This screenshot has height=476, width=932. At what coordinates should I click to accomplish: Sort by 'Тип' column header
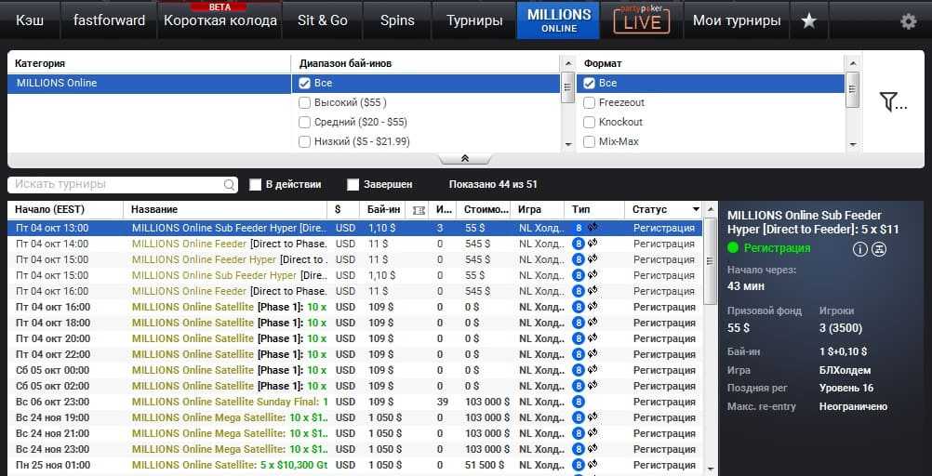[594, 210]
